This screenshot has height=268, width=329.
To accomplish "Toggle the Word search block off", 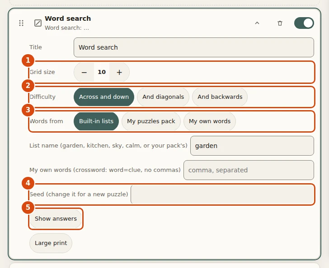I will (304, 23).
